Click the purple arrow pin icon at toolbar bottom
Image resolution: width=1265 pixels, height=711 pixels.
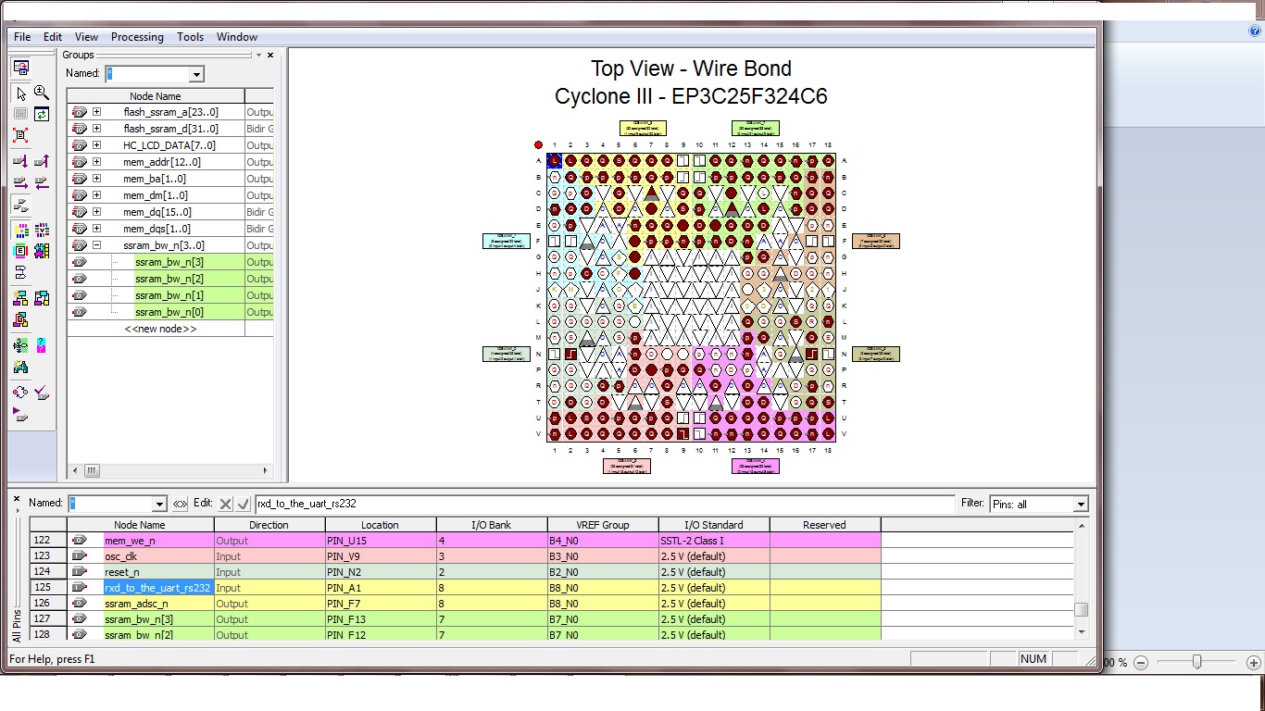(20, 416)
